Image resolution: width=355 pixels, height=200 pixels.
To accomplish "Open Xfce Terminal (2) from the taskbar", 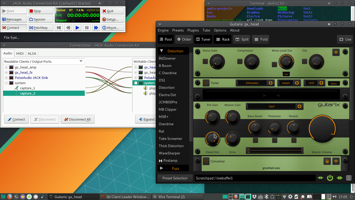I will coord(177,197).
